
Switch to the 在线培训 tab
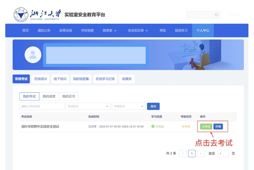(x=41, y=79)
